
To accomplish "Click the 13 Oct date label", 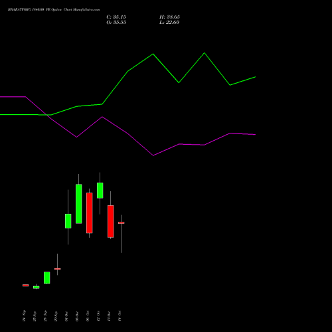I will 109,316.
